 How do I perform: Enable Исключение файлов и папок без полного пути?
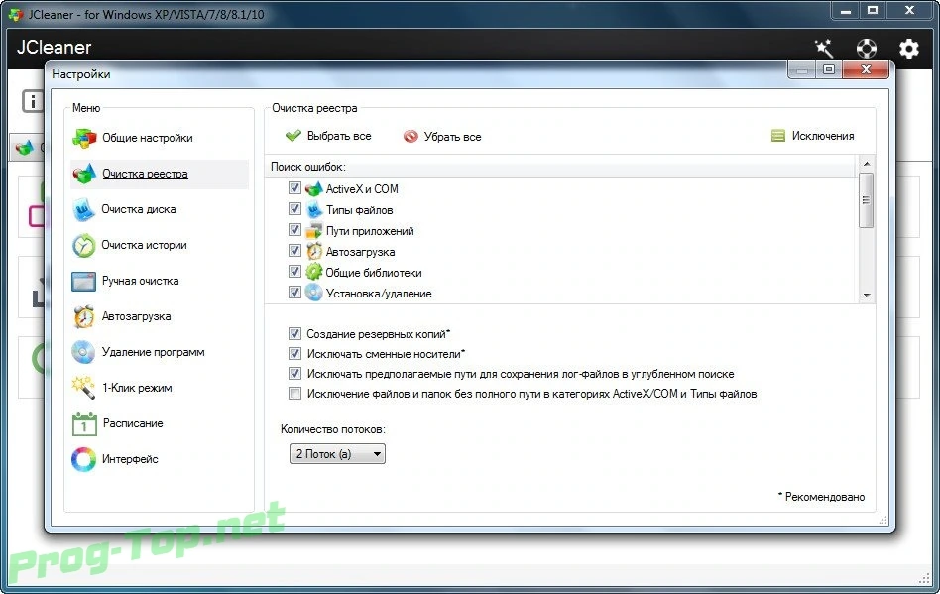pos(294,394)
